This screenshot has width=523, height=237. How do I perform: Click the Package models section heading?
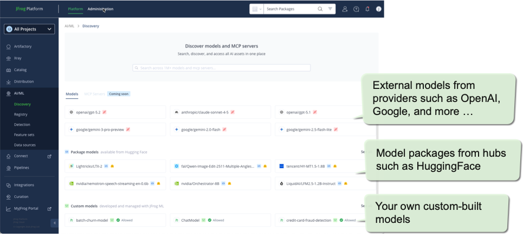[x=85, y=152]
